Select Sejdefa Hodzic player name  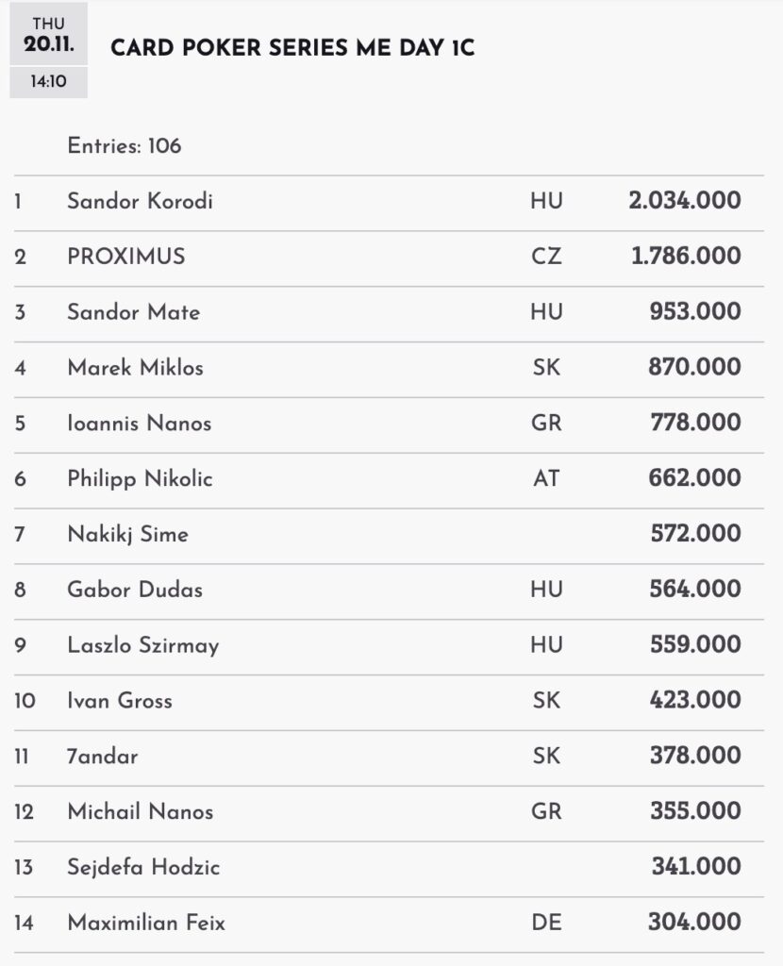pos(142,868)
